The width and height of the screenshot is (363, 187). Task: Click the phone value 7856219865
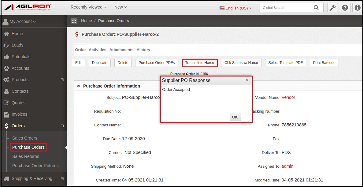(x=294, y=125)
